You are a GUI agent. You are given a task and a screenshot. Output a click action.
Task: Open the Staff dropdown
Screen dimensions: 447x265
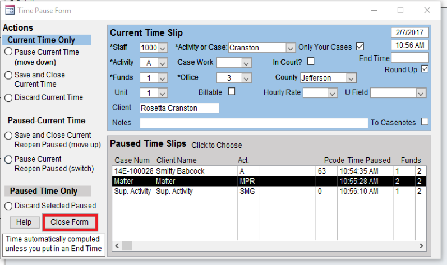pos(163,48)
